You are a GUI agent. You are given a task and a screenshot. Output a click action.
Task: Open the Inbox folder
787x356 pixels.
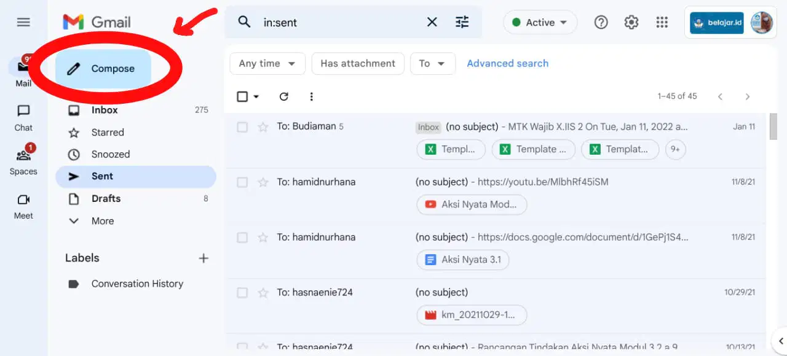[x=136, y=110]
